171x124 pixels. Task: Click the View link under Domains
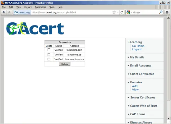click(135, 90)
